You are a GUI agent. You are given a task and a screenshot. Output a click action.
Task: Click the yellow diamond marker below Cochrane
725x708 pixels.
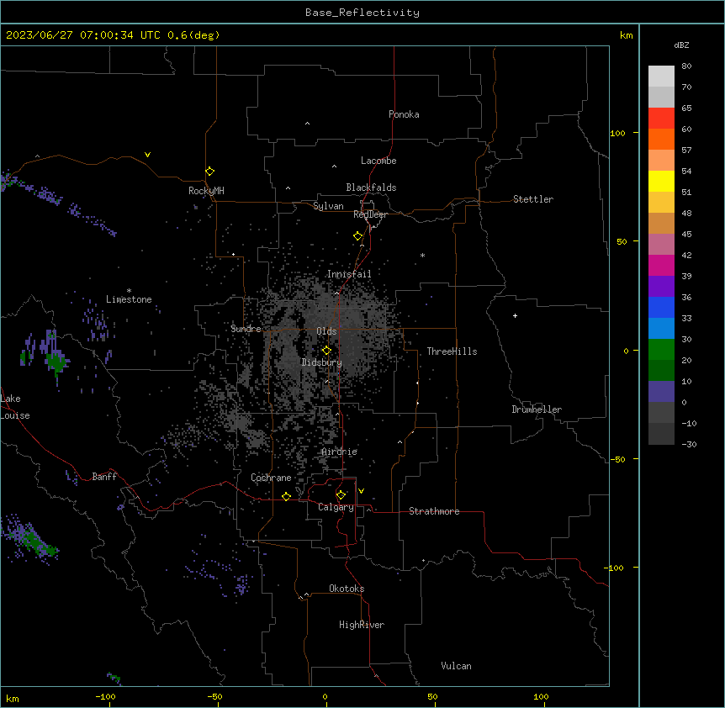click(x=286, y=496)
